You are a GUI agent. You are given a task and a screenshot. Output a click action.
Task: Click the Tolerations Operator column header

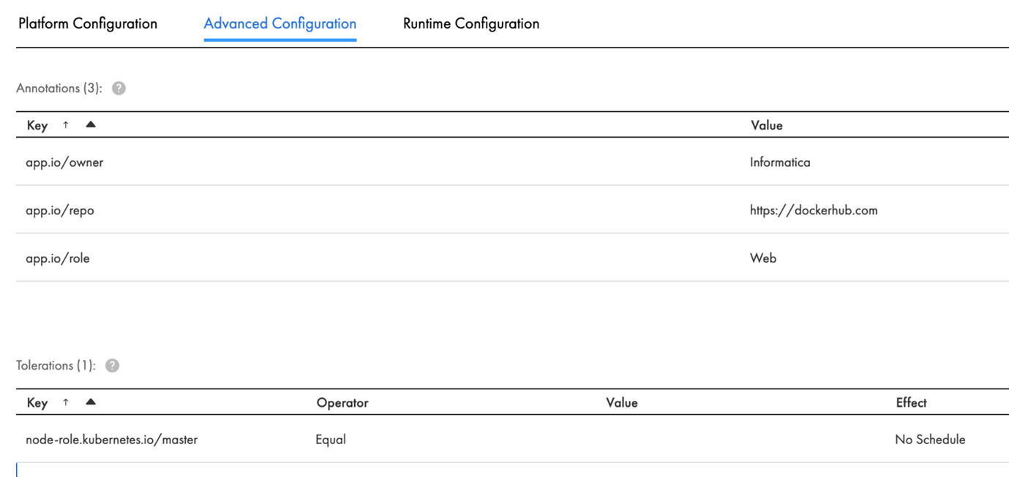pyautogui.click(x=342, y=402)
